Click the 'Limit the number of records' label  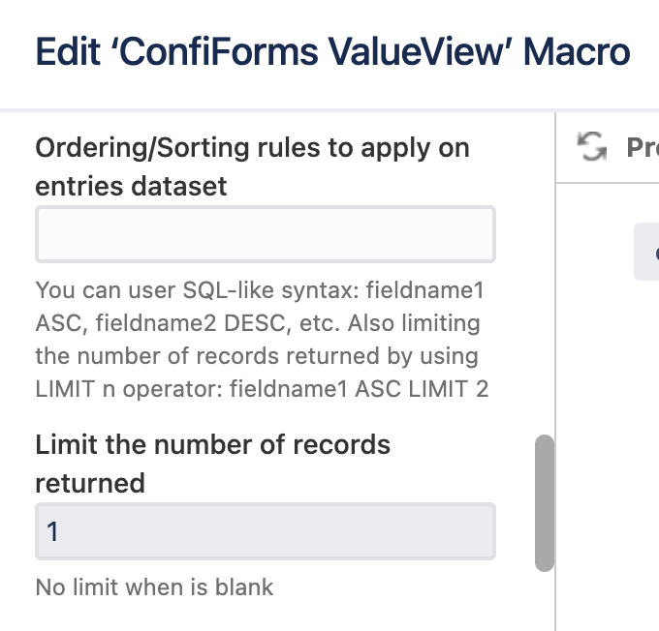click(212, 463)
